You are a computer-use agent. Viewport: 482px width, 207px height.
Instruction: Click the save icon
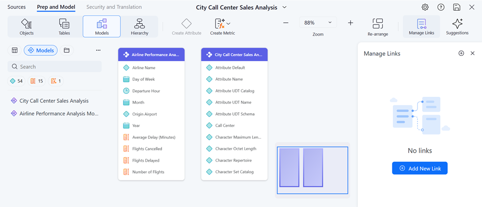456,7
